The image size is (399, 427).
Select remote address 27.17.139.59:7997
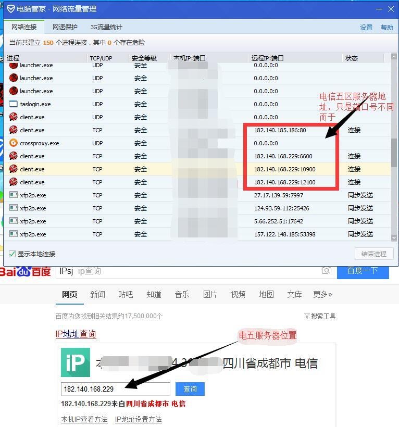click(x=279, y=195)
